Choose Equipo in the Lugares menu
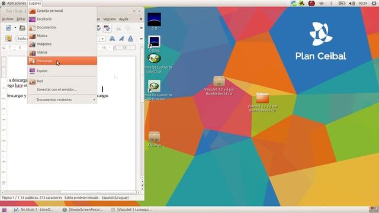 tap(62, 71)
